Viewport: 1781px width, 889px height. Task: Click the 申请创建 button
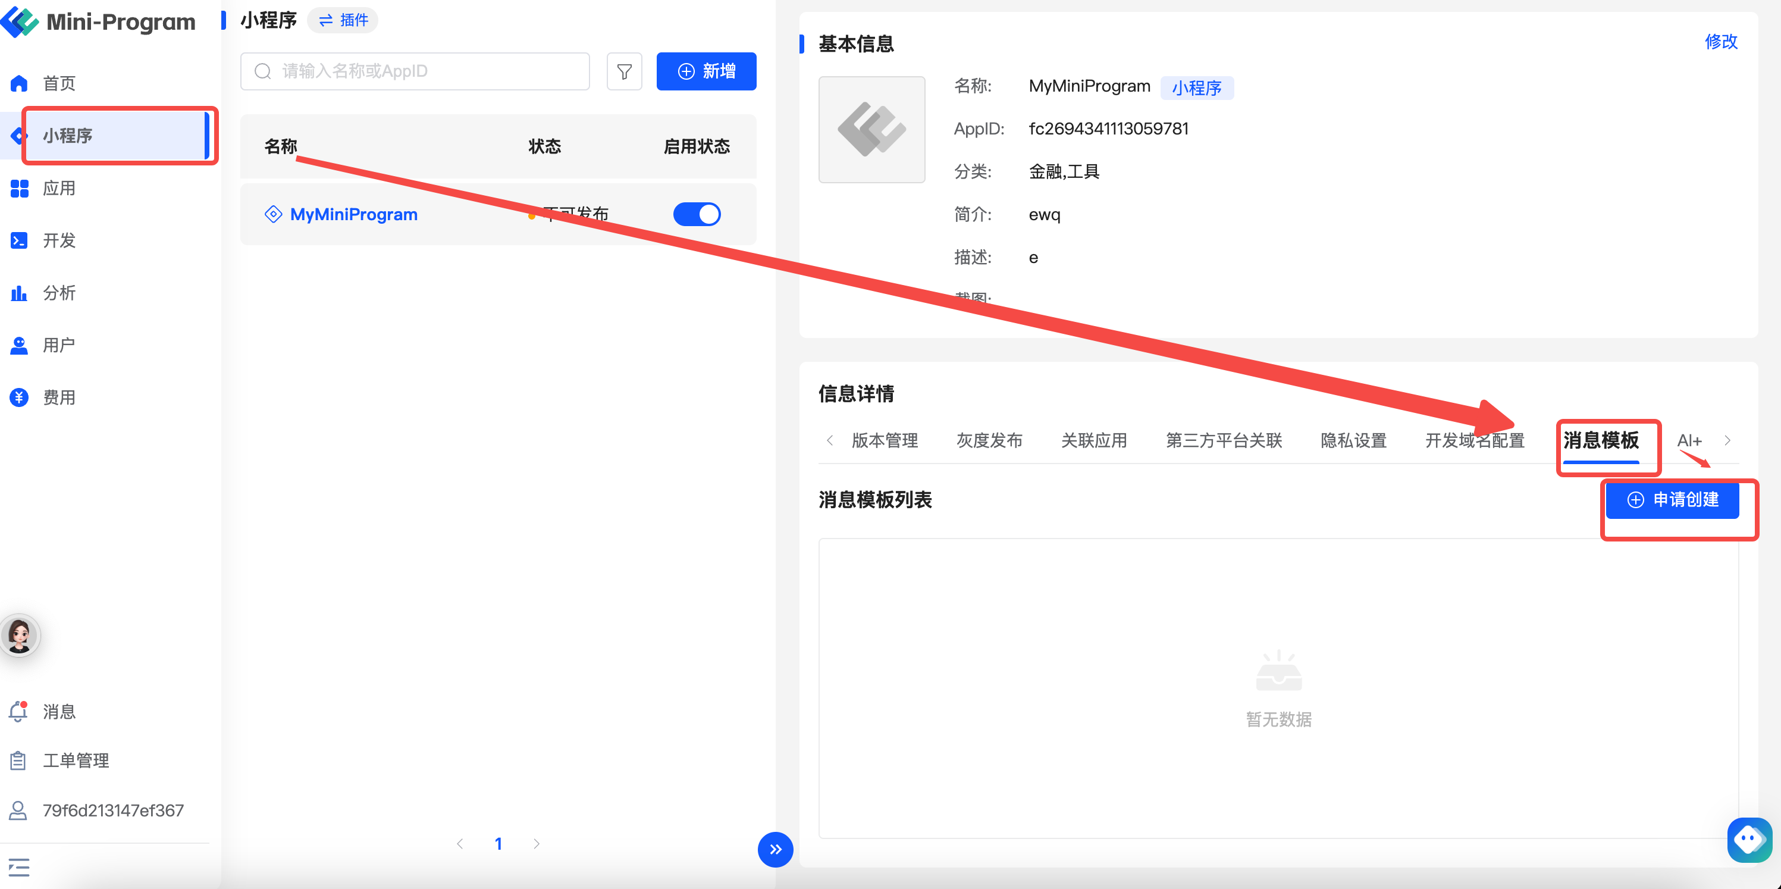click(1672, 499)
